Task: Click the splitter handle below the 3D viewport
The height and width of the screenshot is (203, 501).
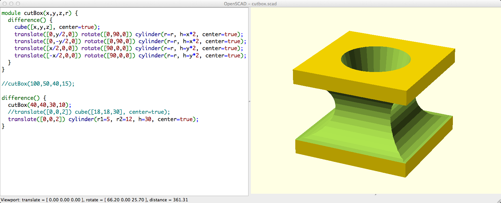Action: point(375,195)
